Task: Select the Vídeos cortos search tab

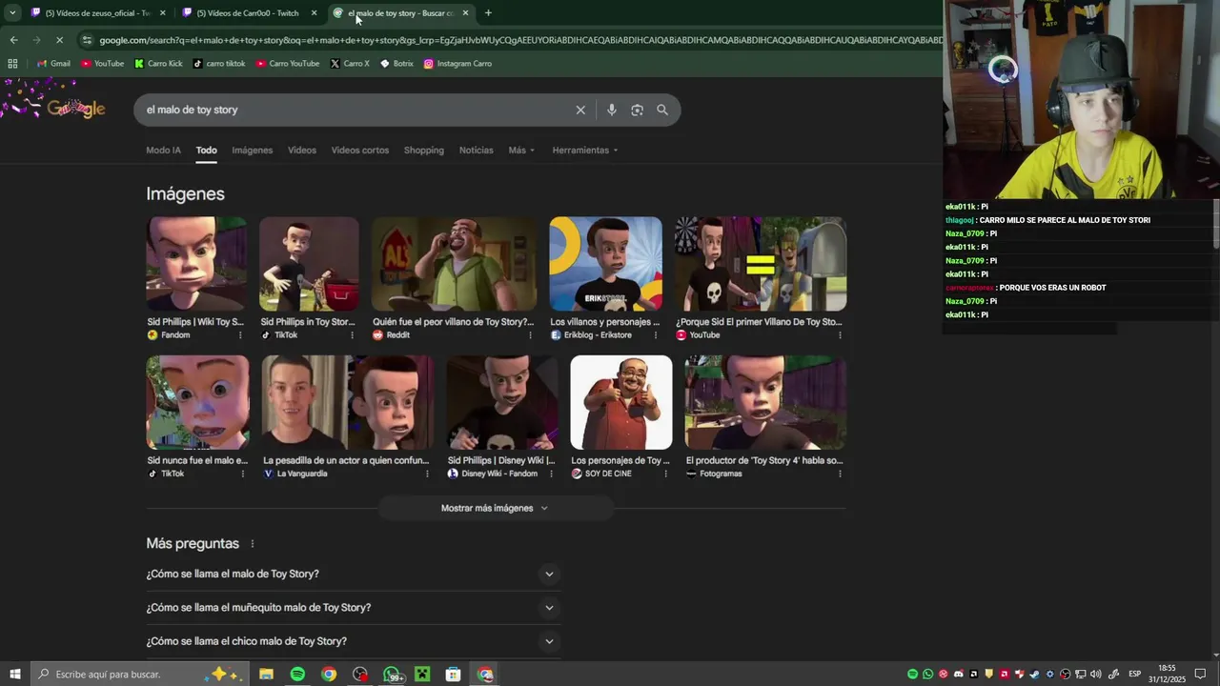Action: pos(360,151)
